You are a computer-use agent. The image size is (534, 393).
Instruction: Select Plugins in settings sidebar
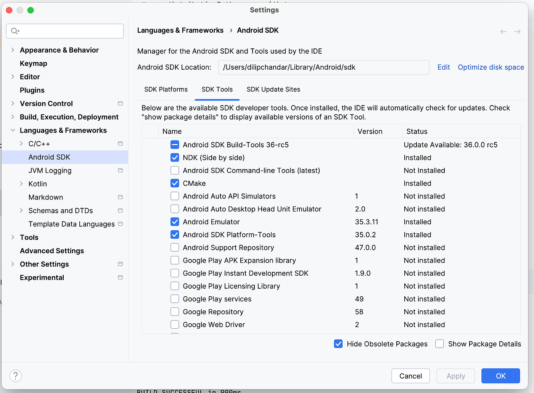coord(32,90)
